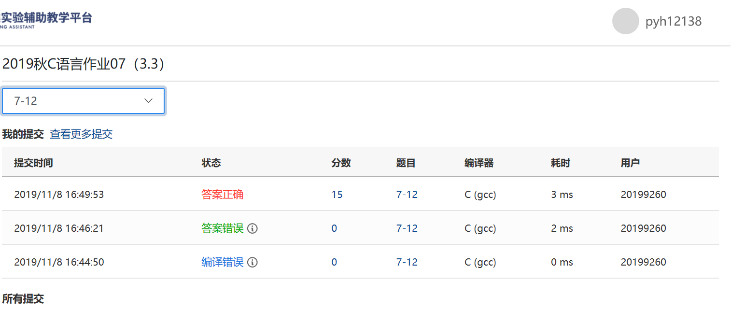Viewport: 731px width, 310px height.
Task: Open problem 7-12 link in 16:46:21 row
Action: pos(407,228)
